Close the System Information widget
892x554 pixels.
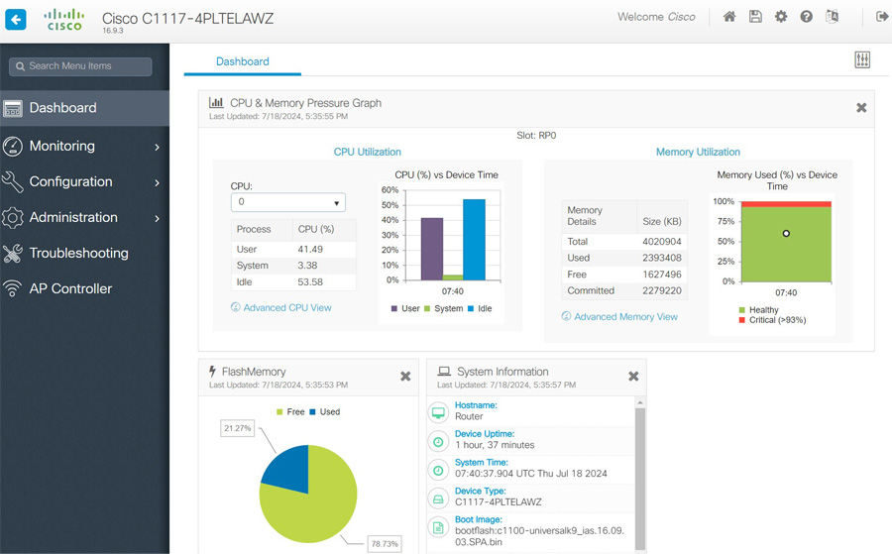tap(633, 376)
